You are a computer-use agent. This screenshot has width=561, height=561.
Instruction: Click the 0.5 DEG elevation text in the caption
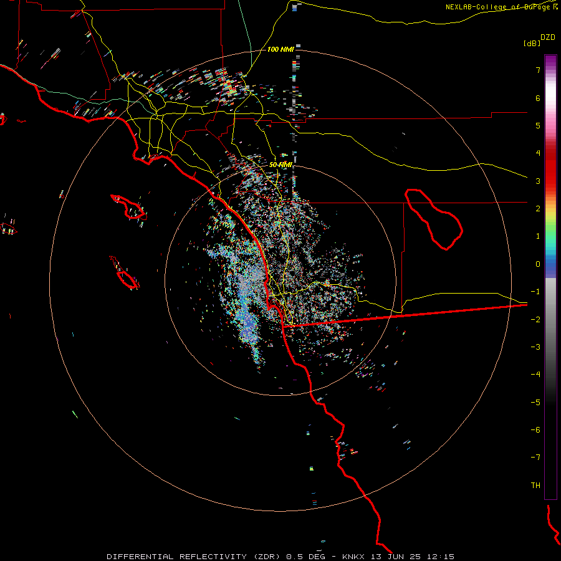coord(305,557)
